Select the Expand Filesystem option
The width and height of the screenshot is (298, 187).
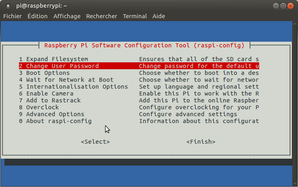tap(53, 59)
